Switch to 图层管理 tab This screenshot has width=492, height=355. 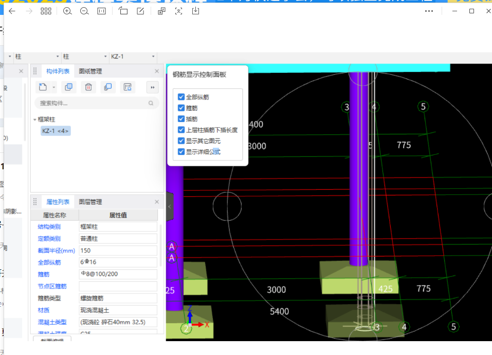[x=90, y=202]
